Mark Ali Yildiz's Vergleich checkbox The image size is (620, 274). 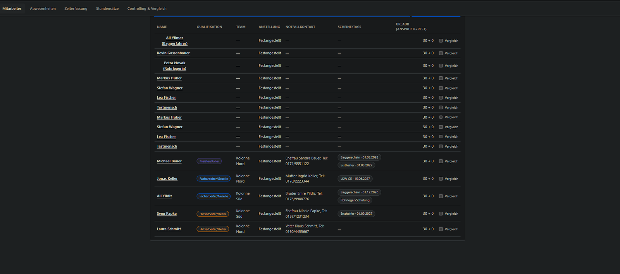pos(441,196)
